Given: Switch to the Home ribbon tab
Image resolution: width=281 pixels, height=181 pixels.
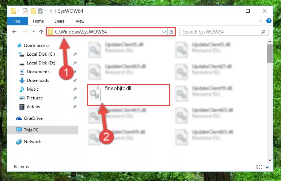Looking at the screenshot, I should tap(38, 21).
